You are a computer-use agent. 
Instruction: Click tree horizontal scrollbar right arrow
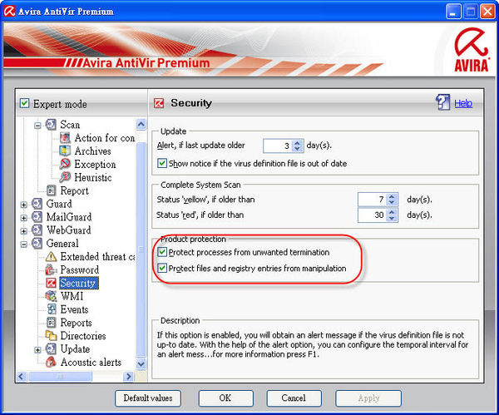[x=128, y=376]
